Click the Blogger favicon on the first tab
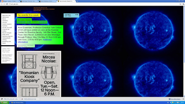The width and height of the screenshot is (185, 104). pos(2,1)
